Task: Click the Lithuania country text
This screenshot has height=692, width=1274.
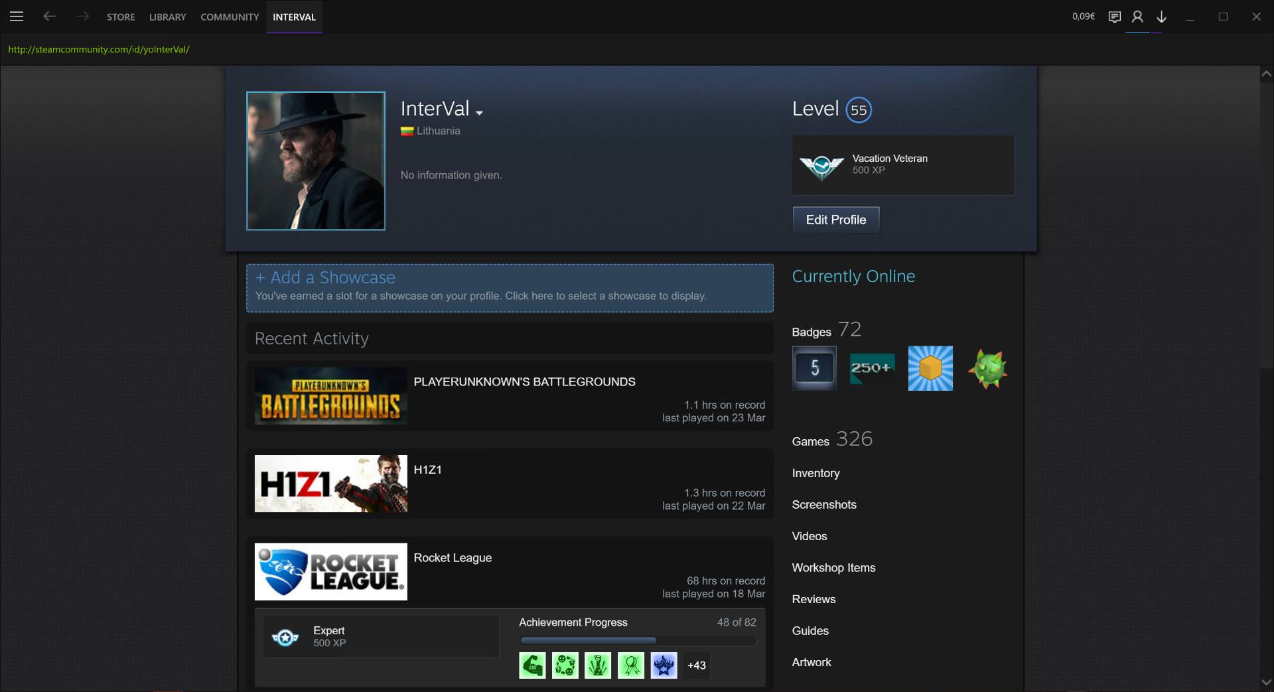Action: 439,131
